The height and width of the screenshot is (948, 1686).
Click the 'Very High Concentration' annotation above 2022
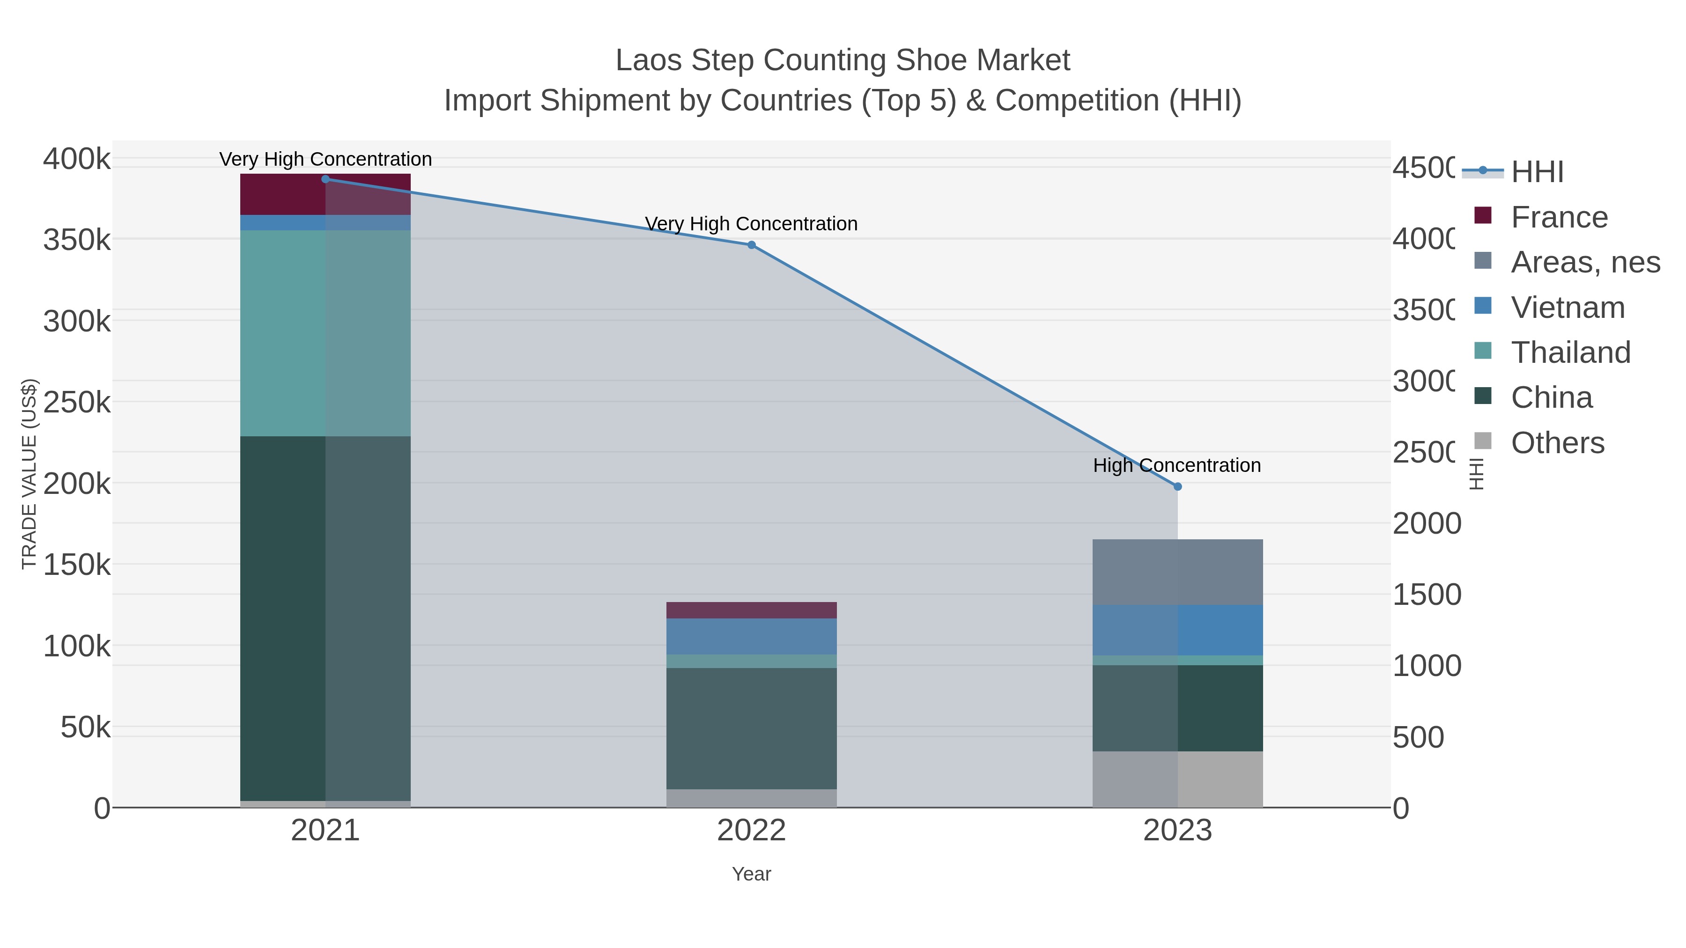751,224
